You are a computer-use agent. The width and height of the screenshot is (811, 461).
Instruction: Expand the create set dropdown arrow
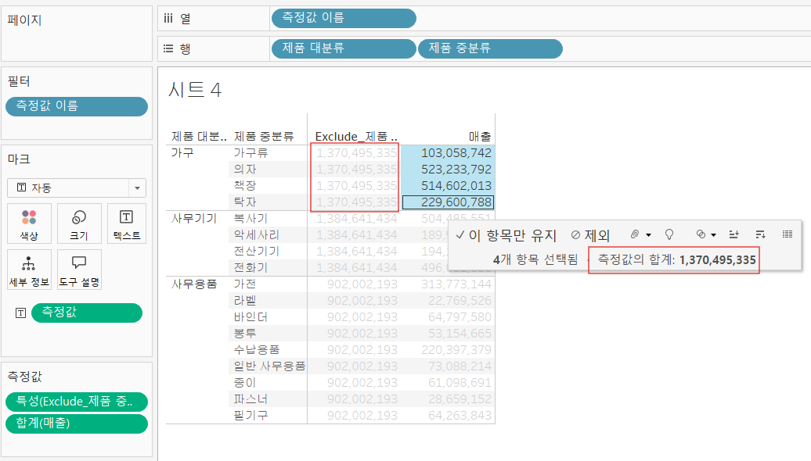714,235
